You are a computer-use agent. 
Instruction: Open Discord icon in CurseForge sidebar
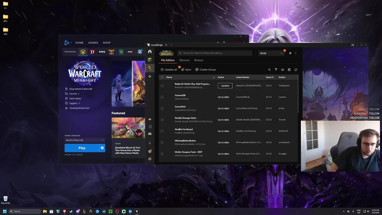pyautogui.click(x=150, y=134)
